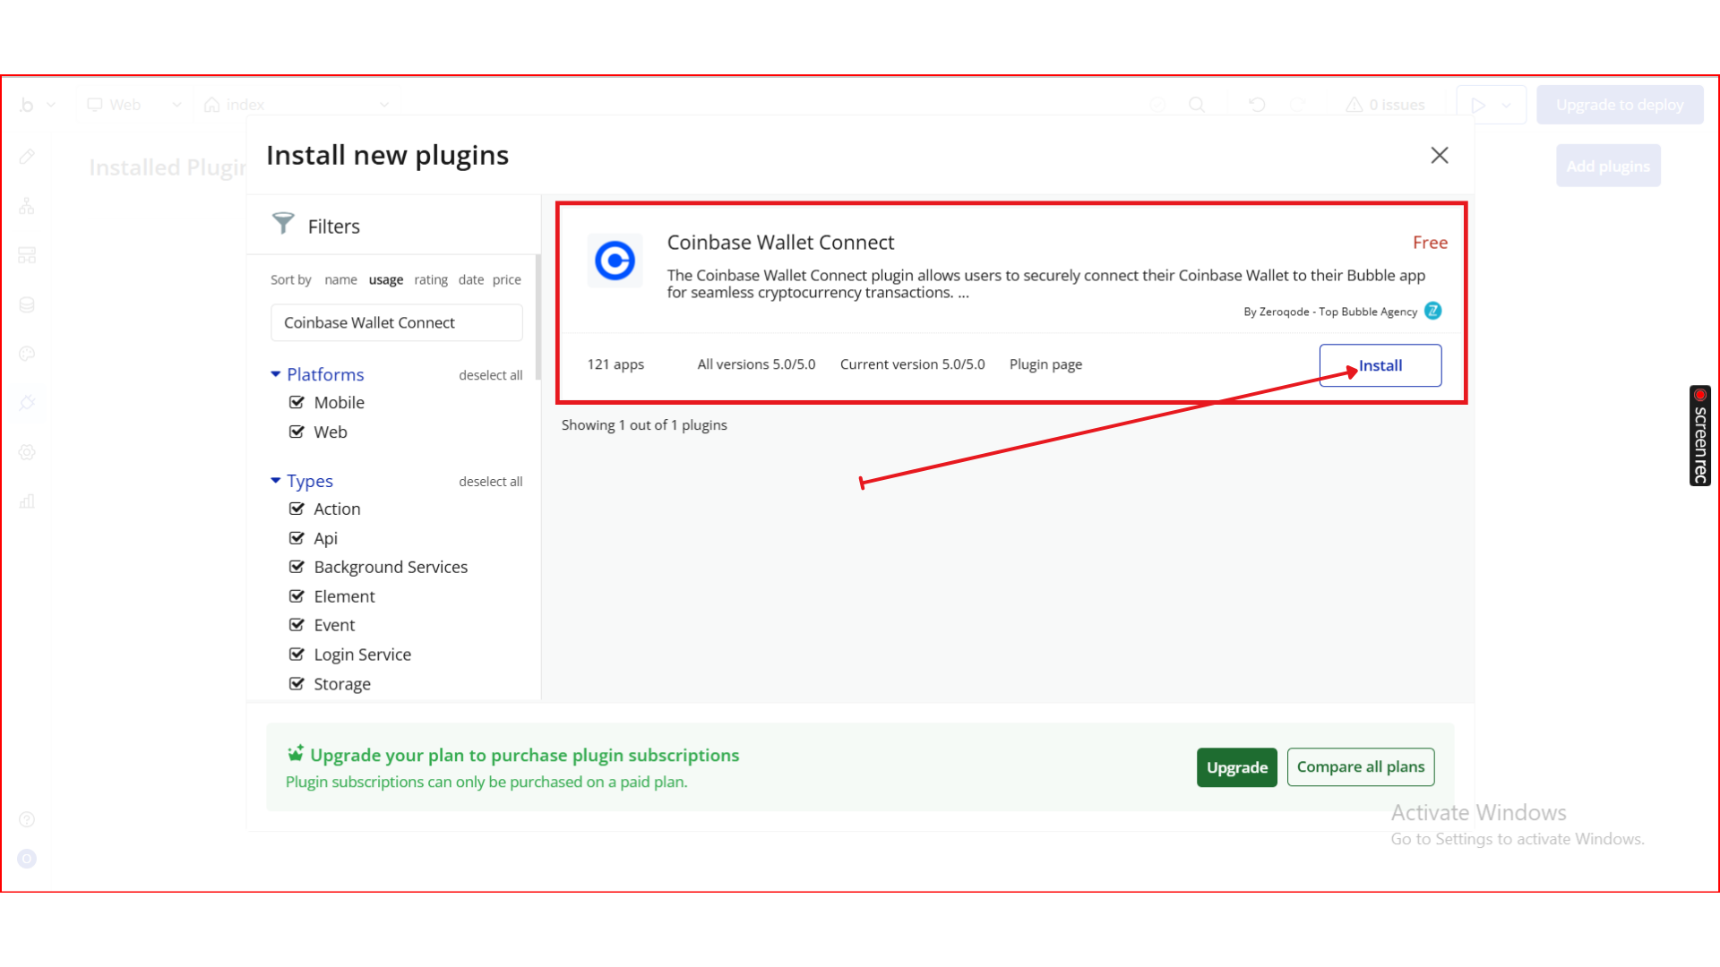
Task: Sort plugins by price
Action: [x=506, y=279]
